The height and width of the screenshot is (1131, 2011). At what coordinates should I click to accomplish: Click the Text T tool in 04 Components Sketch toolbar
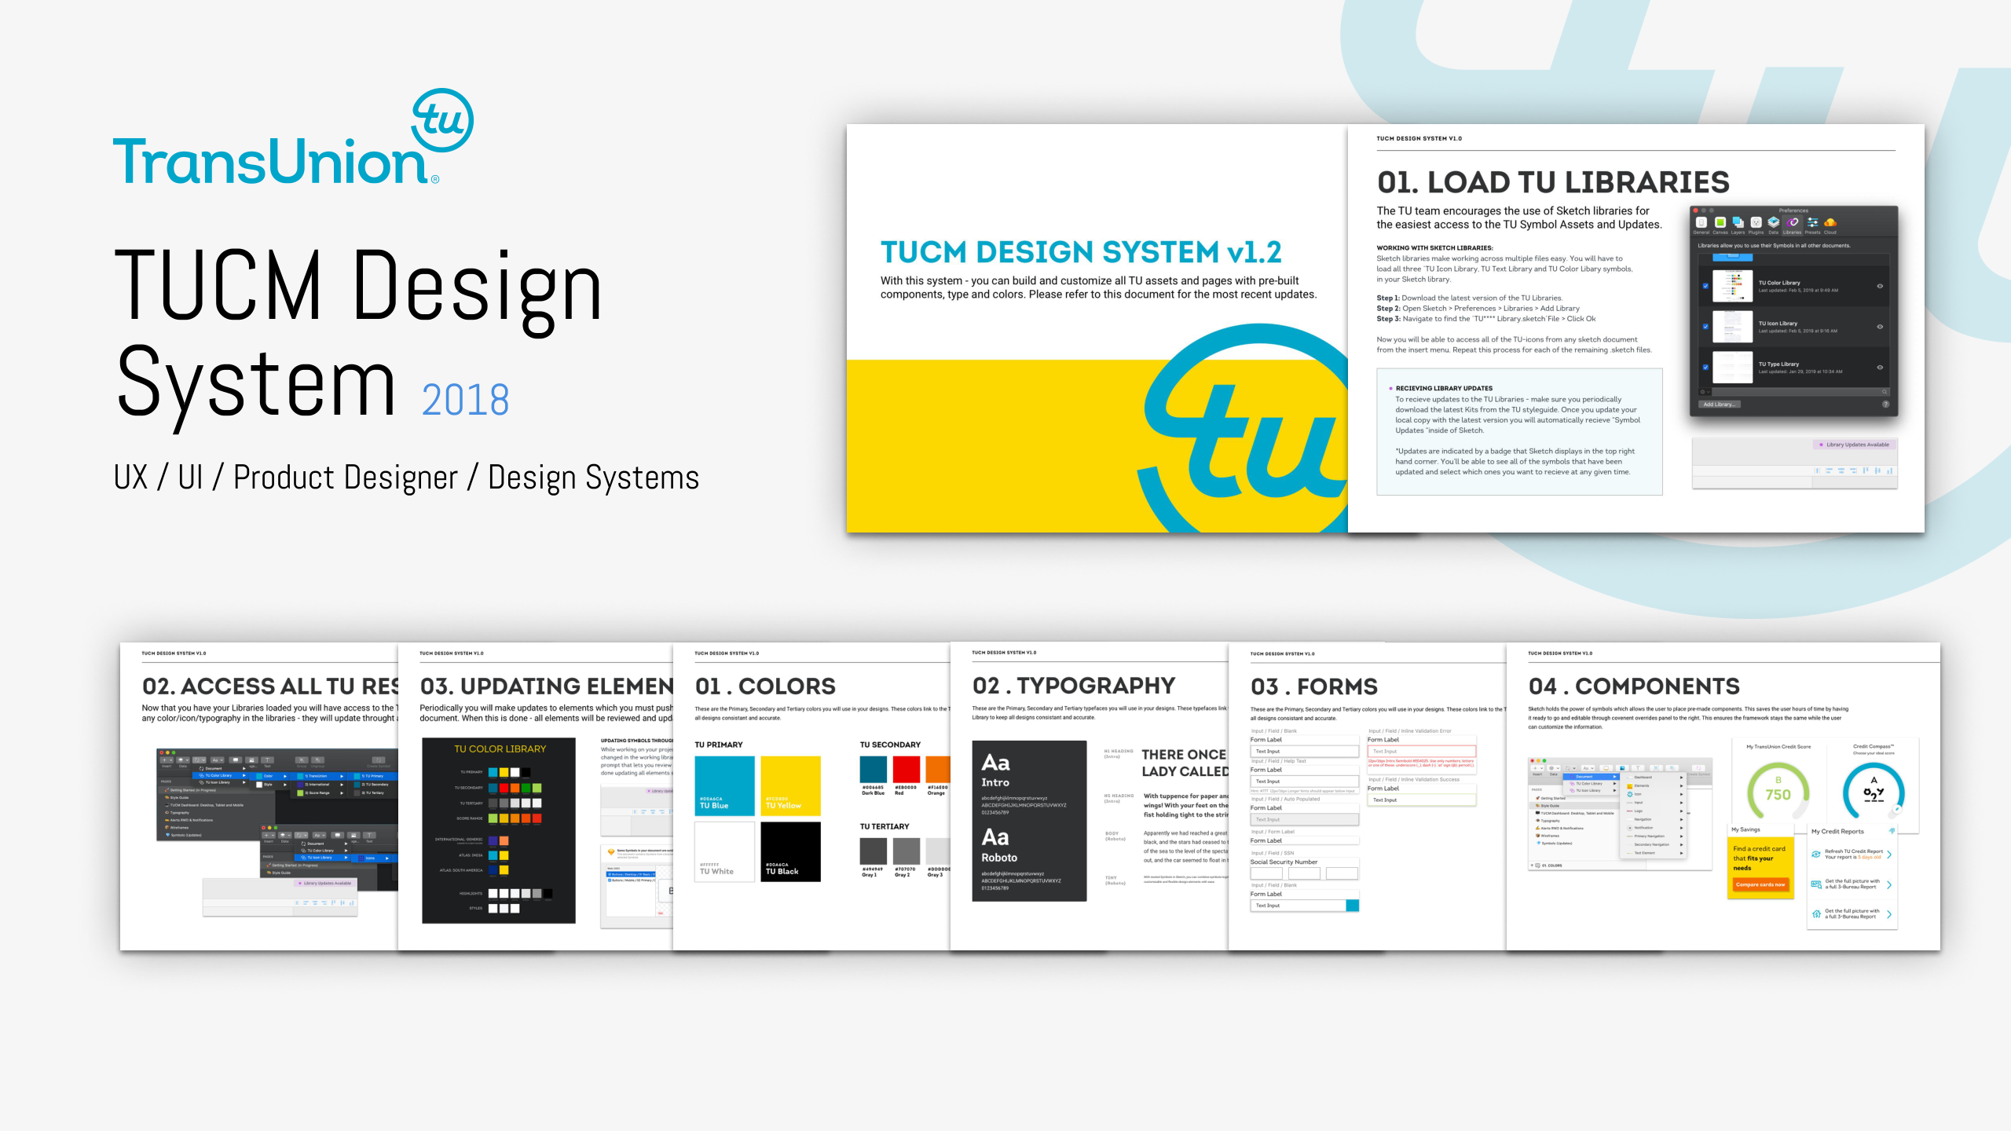click(1638, 768)
